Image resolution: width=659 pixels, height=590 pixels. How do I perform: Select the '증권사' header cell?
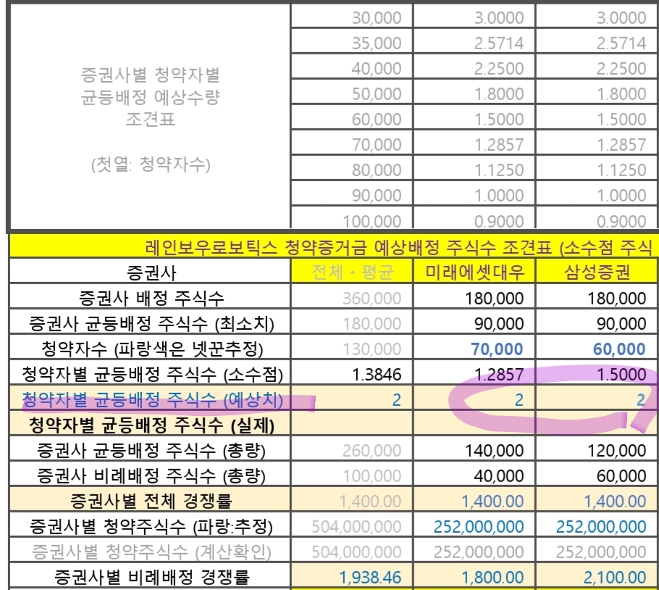(150, 271)
